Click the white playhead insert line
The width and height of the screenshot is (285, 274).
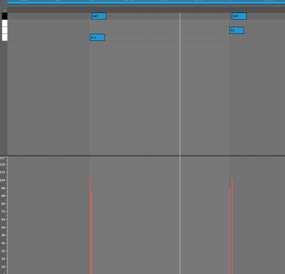180,84
